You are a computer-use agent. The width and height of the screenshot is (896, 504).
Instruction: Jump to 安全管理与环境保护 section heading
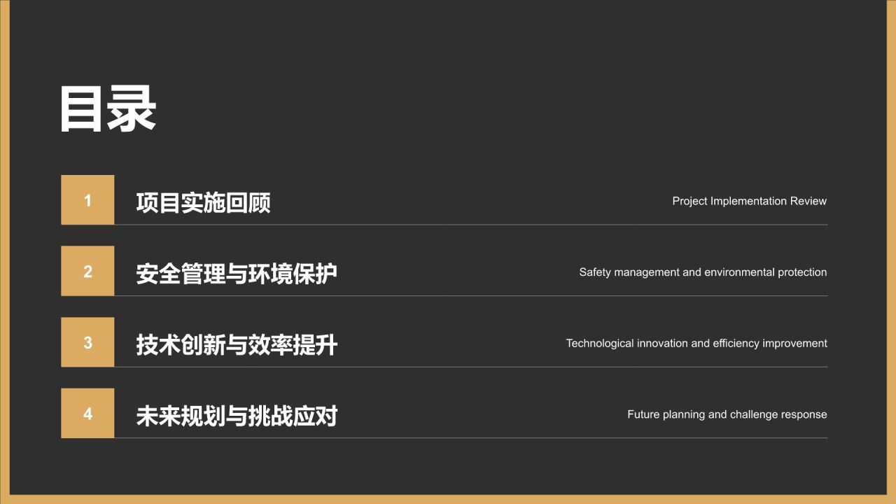236,273
